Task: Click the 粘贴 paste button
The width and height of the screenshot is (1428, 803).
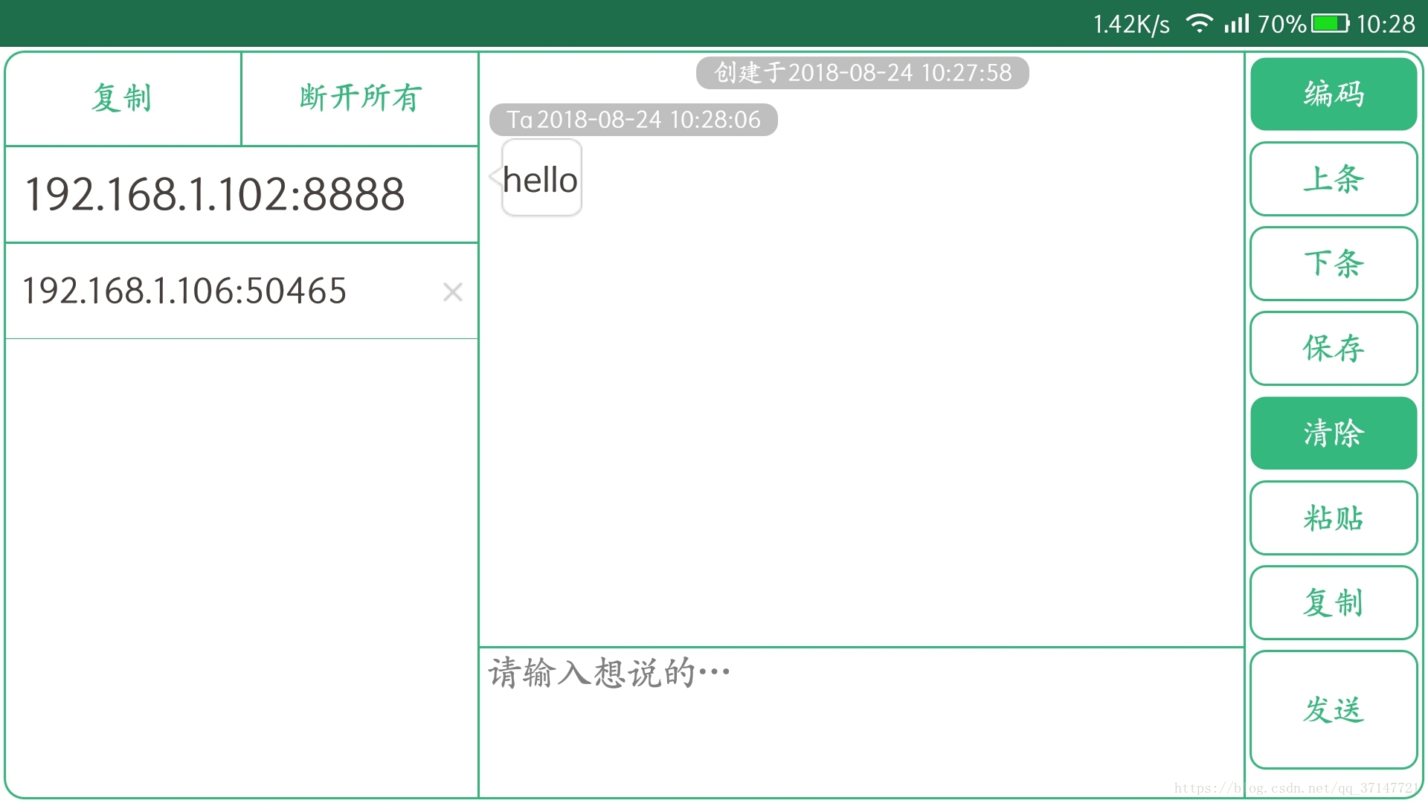Action: 1333,517
